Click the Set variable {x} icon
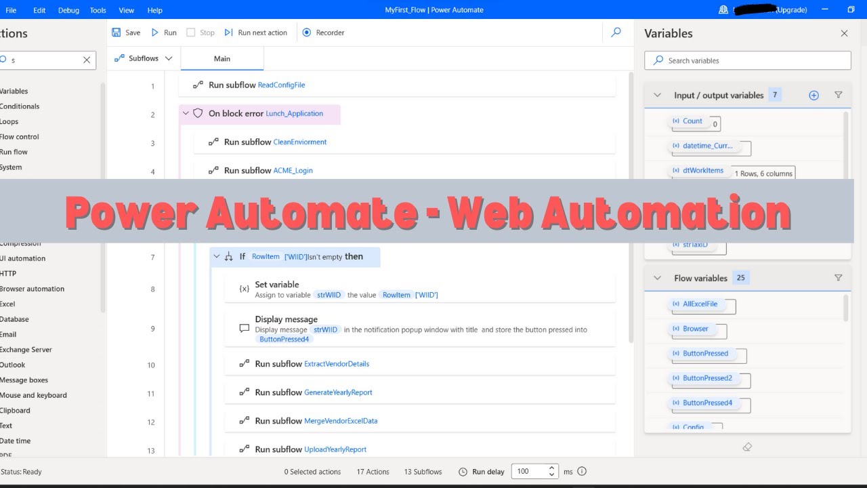This screenshot has width=867, height=488. (x=245, y=289)
